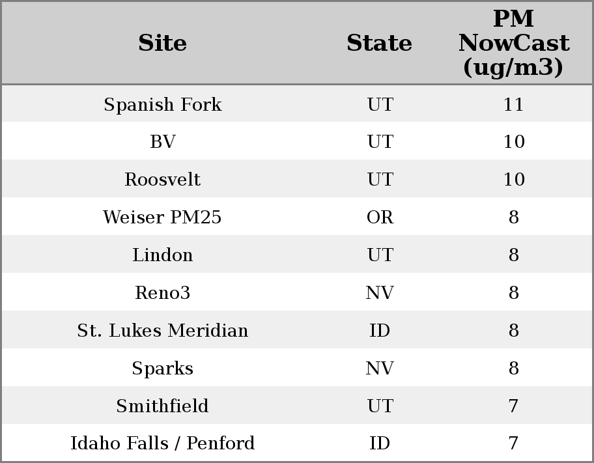The height and width of the screenshot is (463, 594).
Task: Click the PM value 10 for BV
Action: (x=513, y=142)
